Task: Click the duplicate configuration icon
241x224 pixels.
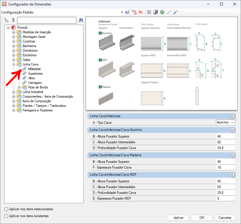Action: pyautogui.click(x=134, y=12)
